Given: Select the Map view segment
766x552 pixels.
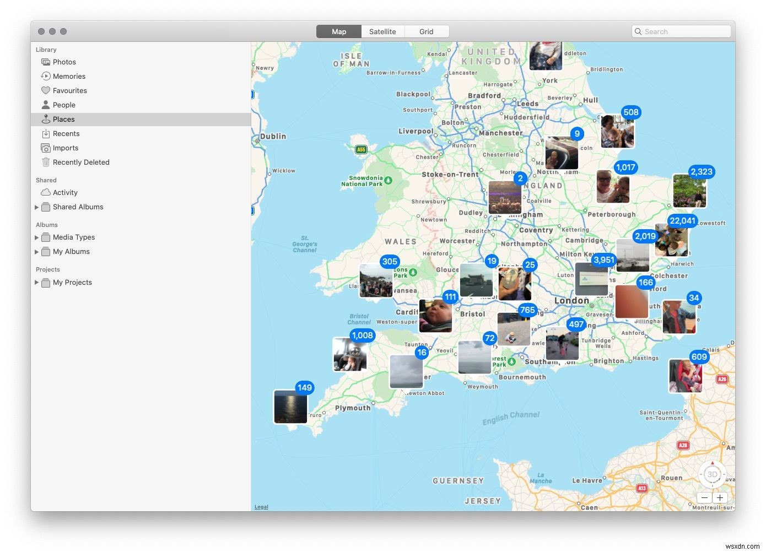Looking at the screenshot, I should (339, 31).
